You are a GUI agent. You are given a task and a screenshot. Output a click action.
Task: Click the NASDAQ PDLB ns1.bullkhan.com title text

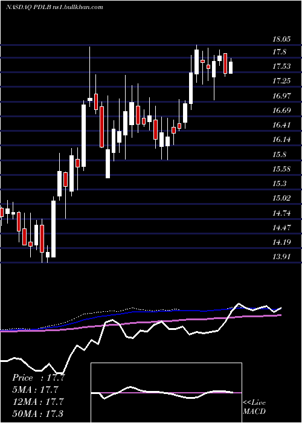point(54,7)
